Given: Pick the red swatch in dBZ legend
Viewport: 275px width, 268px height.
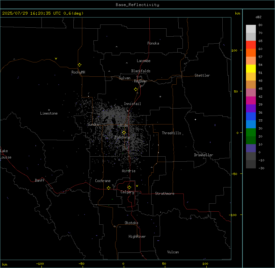Looking at the screenshot, I should click(251, 45).
